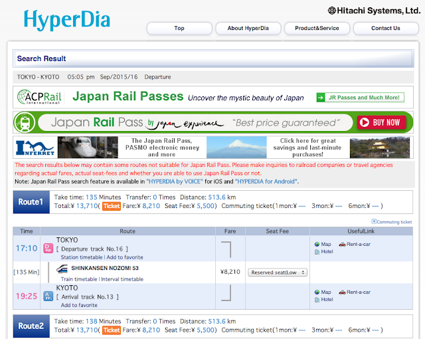The width and height of the screenshot is (425, 339).
Task: Click the JR Passes and Much More button
Action: coord(360,97)
